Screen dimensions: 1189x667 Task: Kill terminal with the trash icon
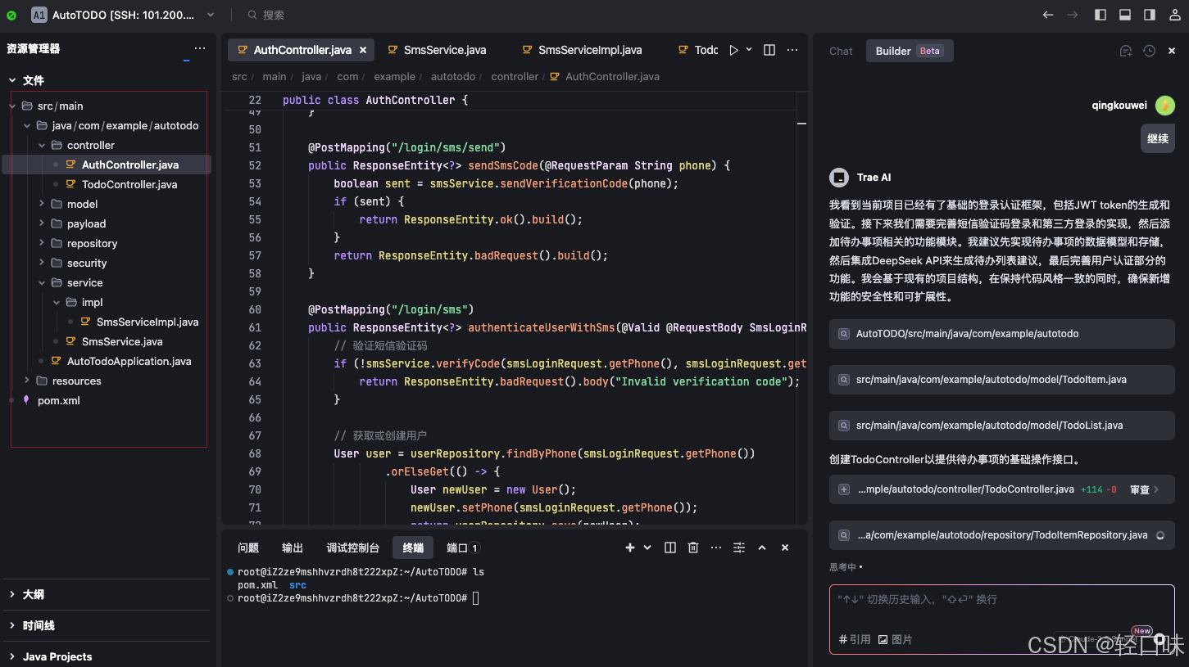click(x=693, y=548)
